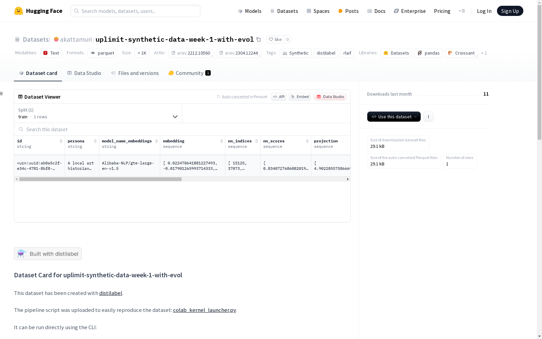The image size is (542, 339).
Task: Expand the +2 more libraries list
Action: [x=484, y=53]
